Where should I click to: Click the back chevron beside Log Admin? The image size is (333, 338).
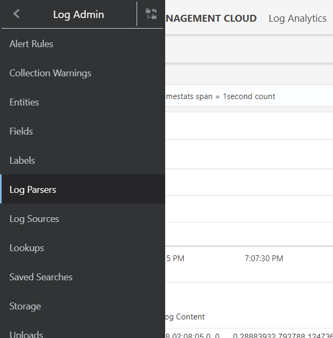[16, 14]
